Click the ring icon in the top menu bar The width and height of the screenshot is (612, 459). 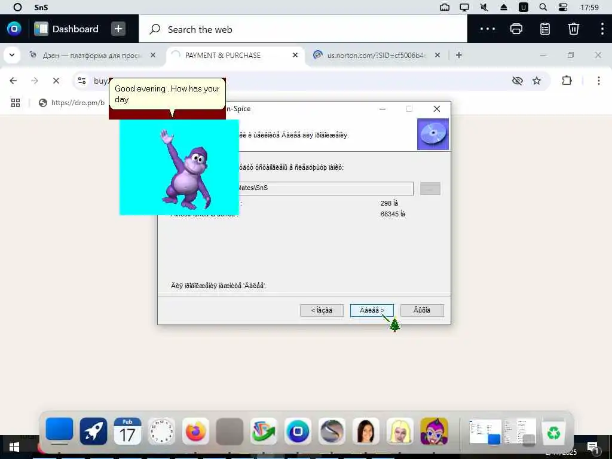tap(17, 7)
